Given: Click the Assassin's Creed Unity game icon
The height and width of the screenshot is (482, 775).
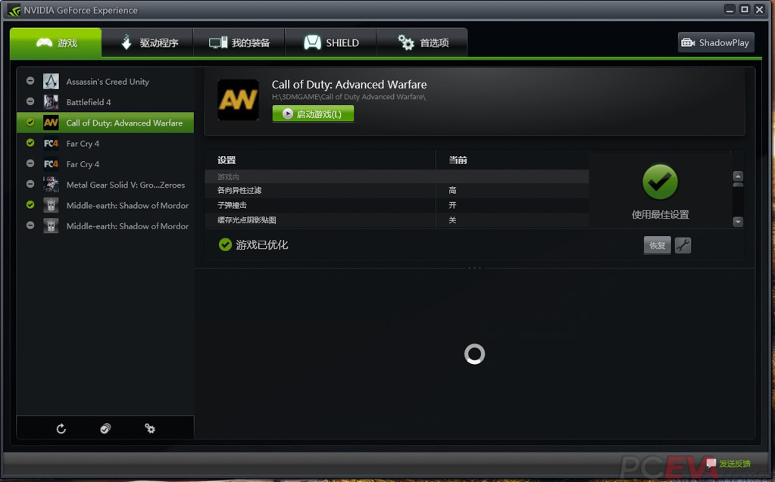Looking at the screenshot, I should click(51, 82).
